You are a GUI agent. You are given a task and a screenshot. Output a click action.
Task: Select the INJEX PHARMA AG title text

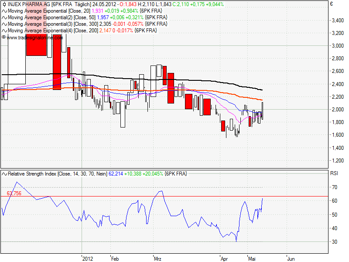(x=29, y=4)
